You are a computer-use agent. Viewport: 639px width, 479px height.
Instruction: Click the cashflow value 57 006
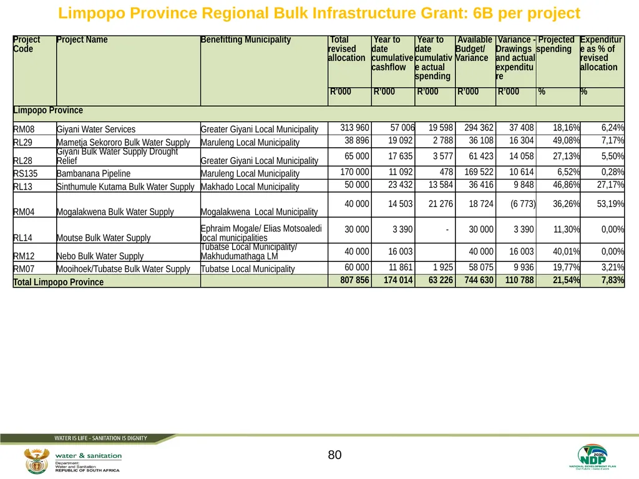click(402, 127)
